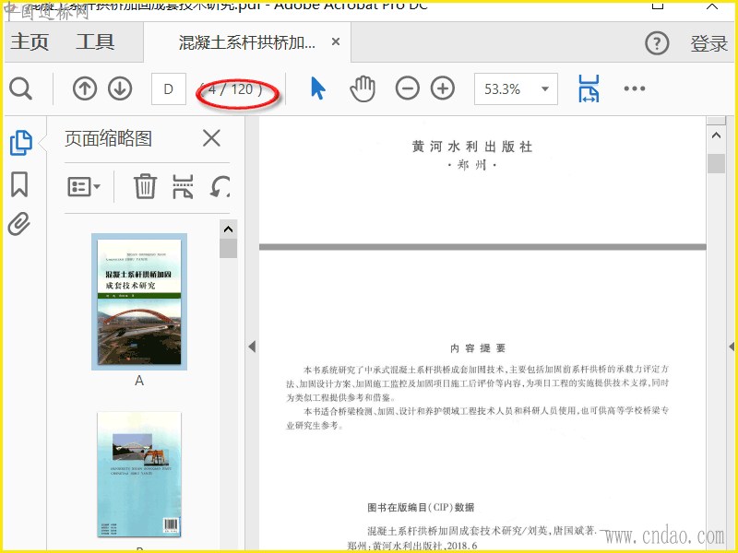Image resolution: width=738 pixels, height=553 pixels.
Task: Zoom in with plus button
Action: click(x=443, y=88)
